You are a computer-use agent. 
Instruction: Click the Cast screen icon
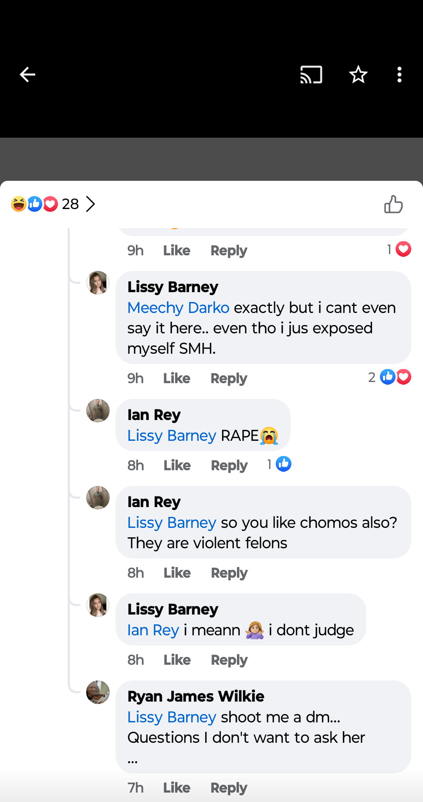[x=311, y=75]
